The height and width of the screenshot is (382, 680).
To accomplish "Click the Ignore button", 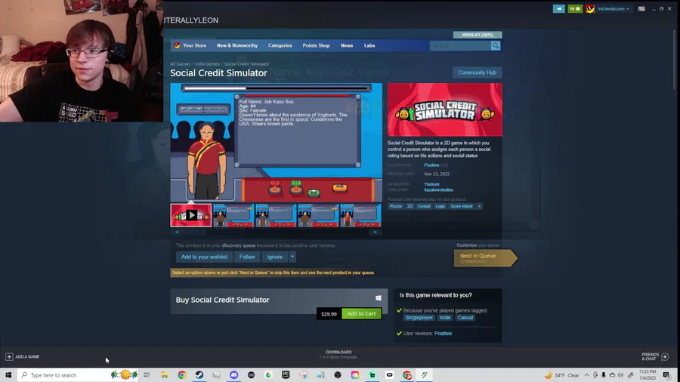I will [274, 257].
